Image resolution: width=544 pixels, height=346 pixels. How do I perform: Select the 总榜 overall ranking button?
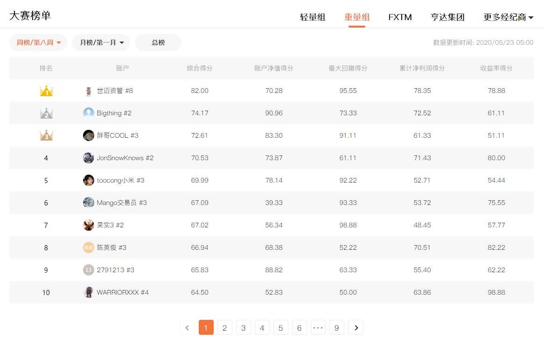pyautogui.click(x=158, y=42)
